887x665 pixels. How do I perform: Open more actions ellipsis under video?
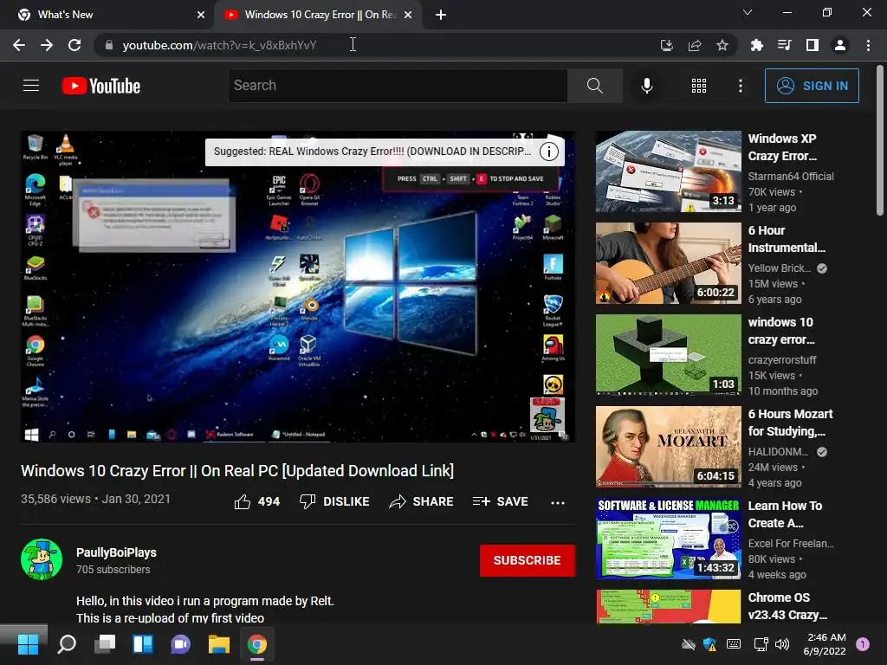tap(558, 502)
